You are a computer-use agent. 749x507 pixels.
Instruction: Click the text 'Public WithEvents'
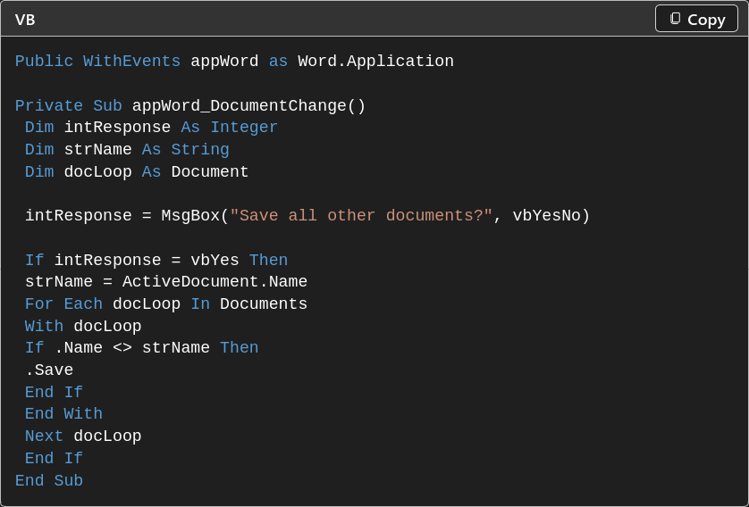[97, 61]
